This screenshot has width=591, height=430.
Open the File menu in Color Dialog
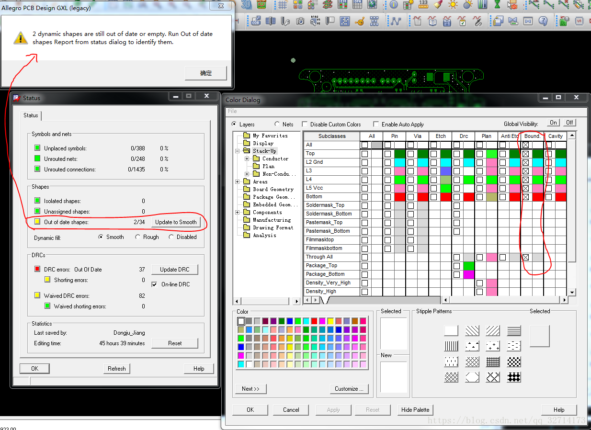click(x=232, y=111)
